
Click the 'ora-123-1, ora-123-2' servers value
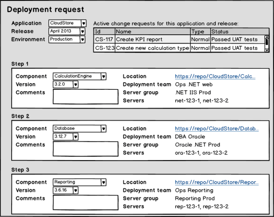(x=201, y=153)
